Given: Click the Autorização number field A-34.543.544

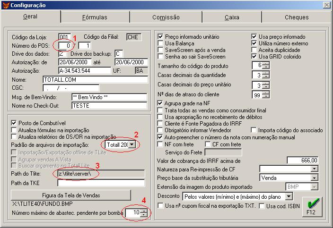Looking at the screenshot, I should tap(85, 70).
